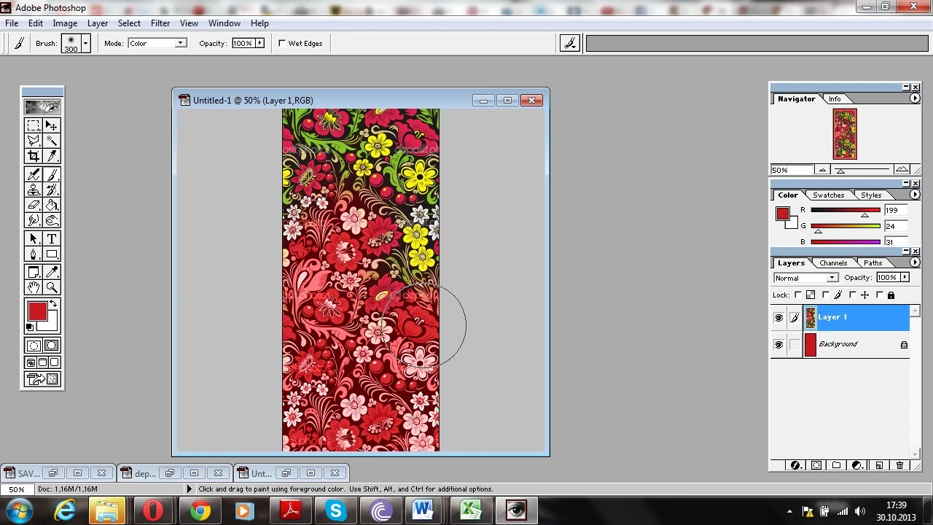
Task: Click the Swap foreground/background colors arrow
Action: (x=53, y=303)
